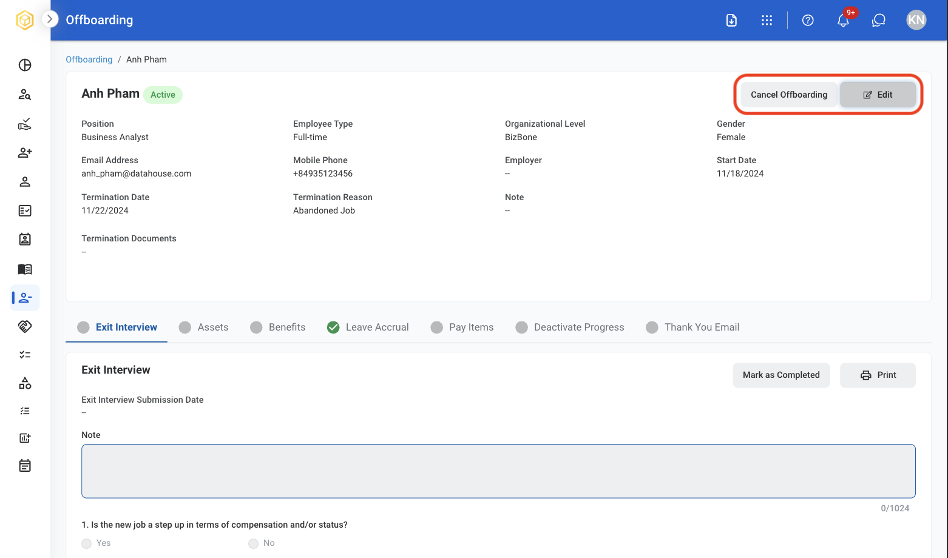Click the document download icon in header

pos(731,20)
